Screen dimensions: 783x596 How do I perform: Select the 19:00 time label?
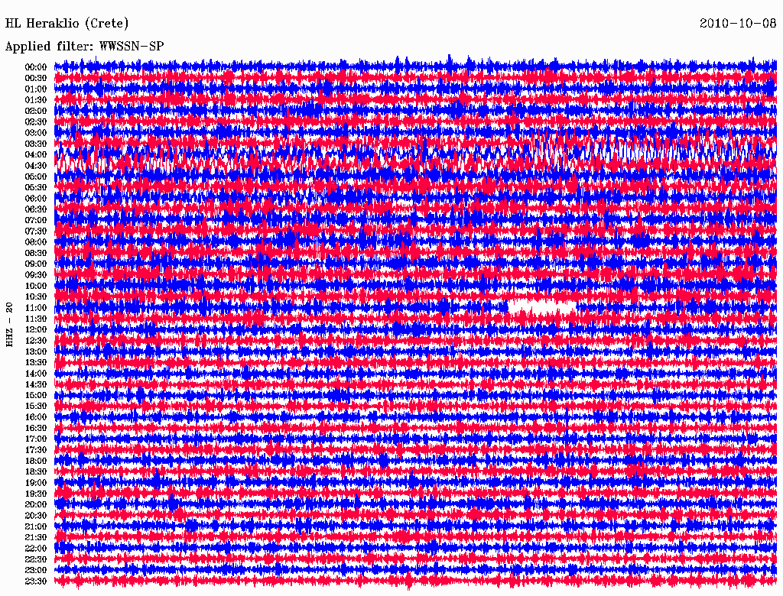tap(36, 483)
